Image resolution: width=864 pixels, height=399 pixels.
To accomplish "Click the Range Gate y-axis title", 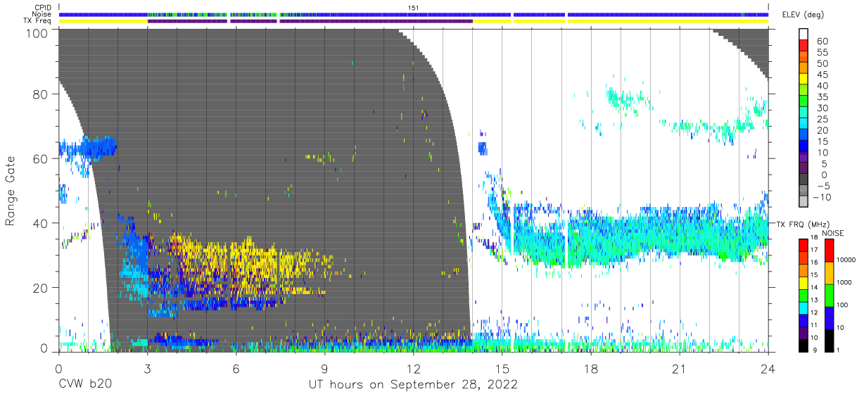I will [11, 189].
